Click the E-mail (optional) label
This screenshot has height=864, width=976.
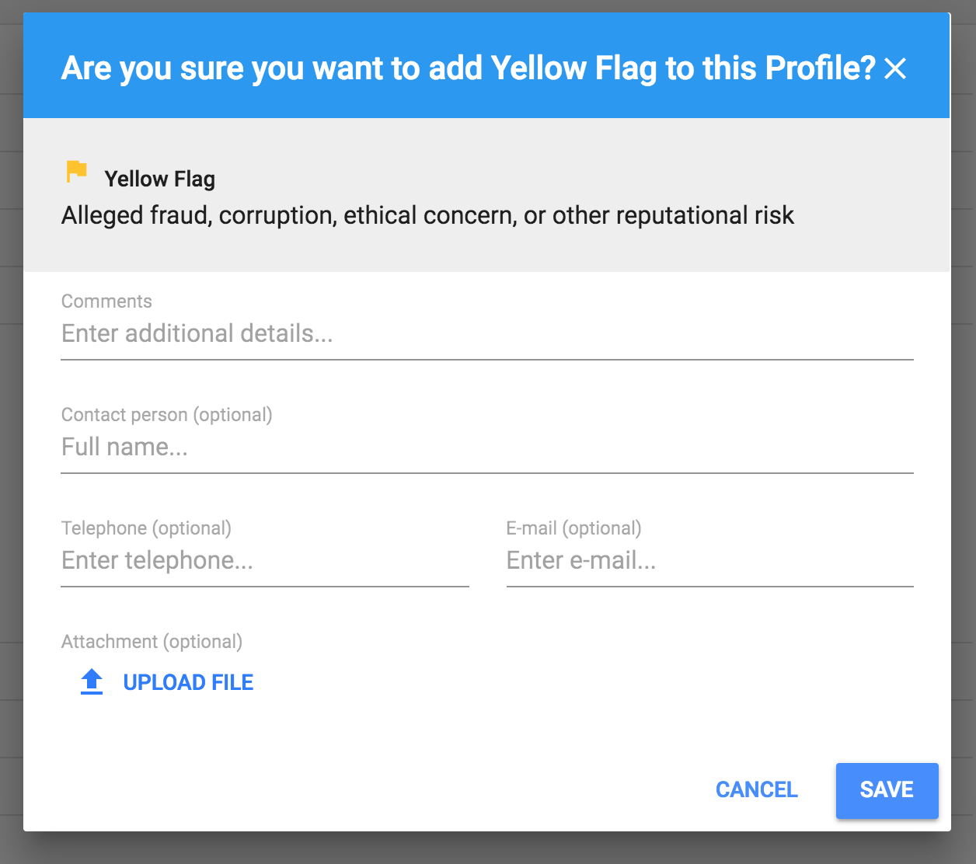click(x=573, y=528)
